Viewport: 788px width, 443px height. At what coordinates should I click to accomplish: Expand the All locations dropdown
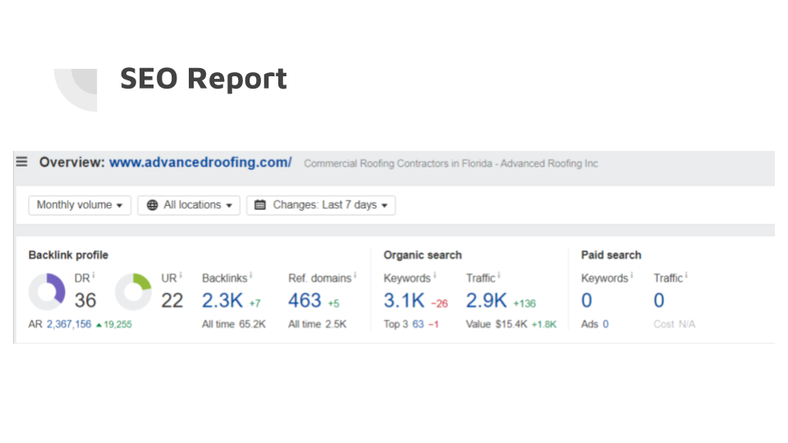point(189,205)
